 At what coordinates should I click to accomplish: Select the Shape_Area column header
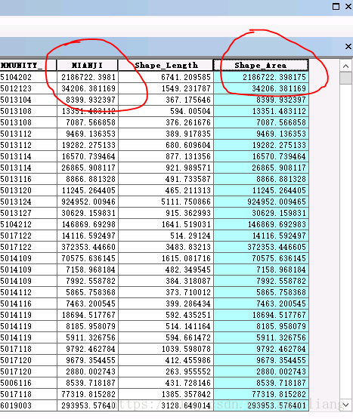[261, 65]
